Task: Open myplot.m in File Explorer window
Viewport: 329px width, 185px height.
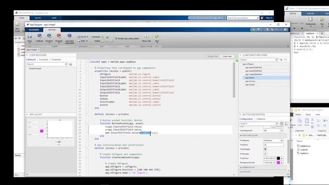Action: point(303,153)
